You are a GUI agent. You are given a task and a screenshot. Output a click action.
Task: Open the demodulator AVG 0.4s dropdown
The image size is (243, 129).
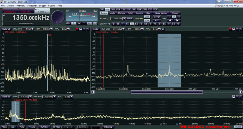[x=159, y=29]
